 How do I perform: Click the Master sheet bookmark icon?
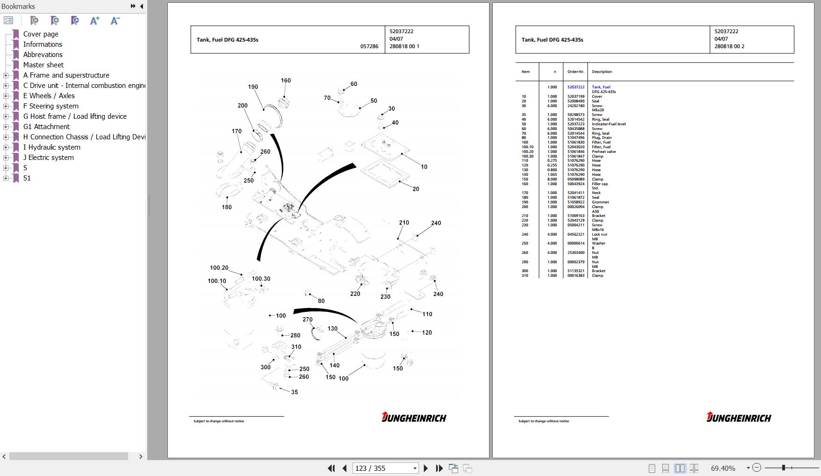[x=16, y=65]
